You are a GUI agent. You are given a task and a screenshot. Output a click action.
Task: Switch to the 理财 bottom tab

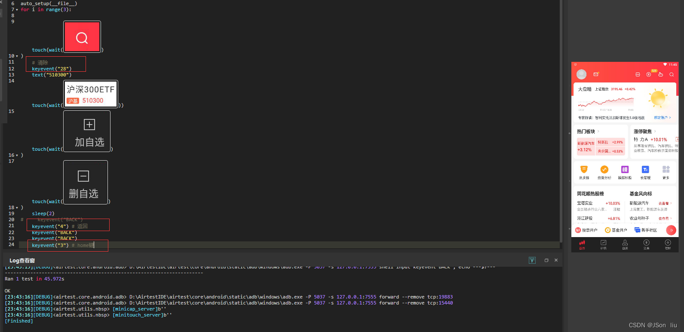click(668, 245)
